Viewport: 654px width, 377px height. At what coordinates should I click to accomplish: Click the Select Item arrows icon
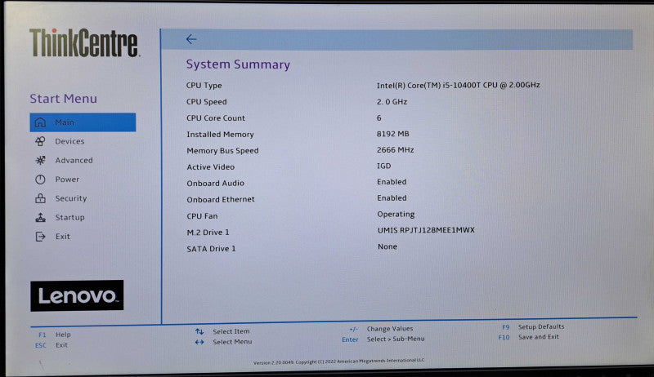(x=199, y=331)
